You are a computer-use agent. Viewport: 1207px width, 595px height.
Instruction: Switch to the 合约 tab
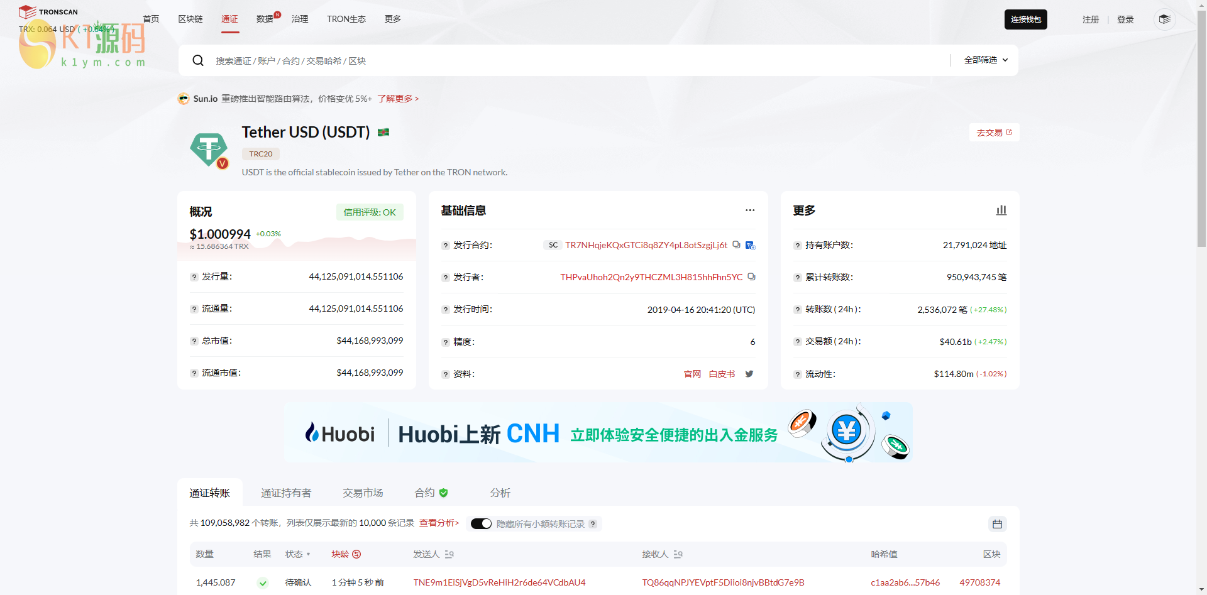pyautogui.click(x=431, y=493)
